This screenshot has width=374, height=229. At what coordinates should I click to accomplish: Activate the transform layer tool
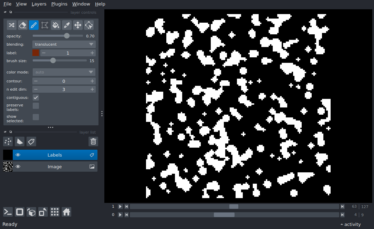89,25
